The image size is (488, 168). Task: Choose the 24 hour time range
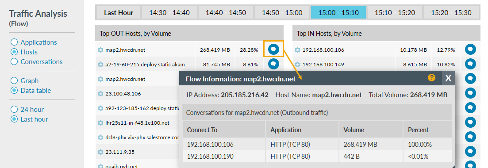coord(14,110)
